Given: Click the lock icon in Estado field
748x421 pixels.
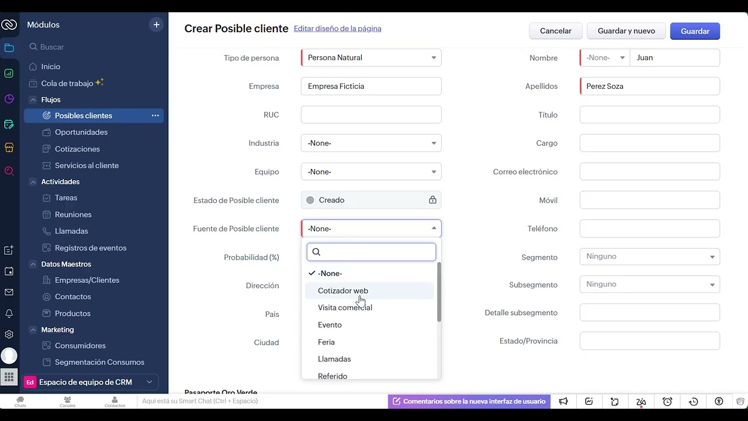Looking at the screenshot, I should (432, 200).
